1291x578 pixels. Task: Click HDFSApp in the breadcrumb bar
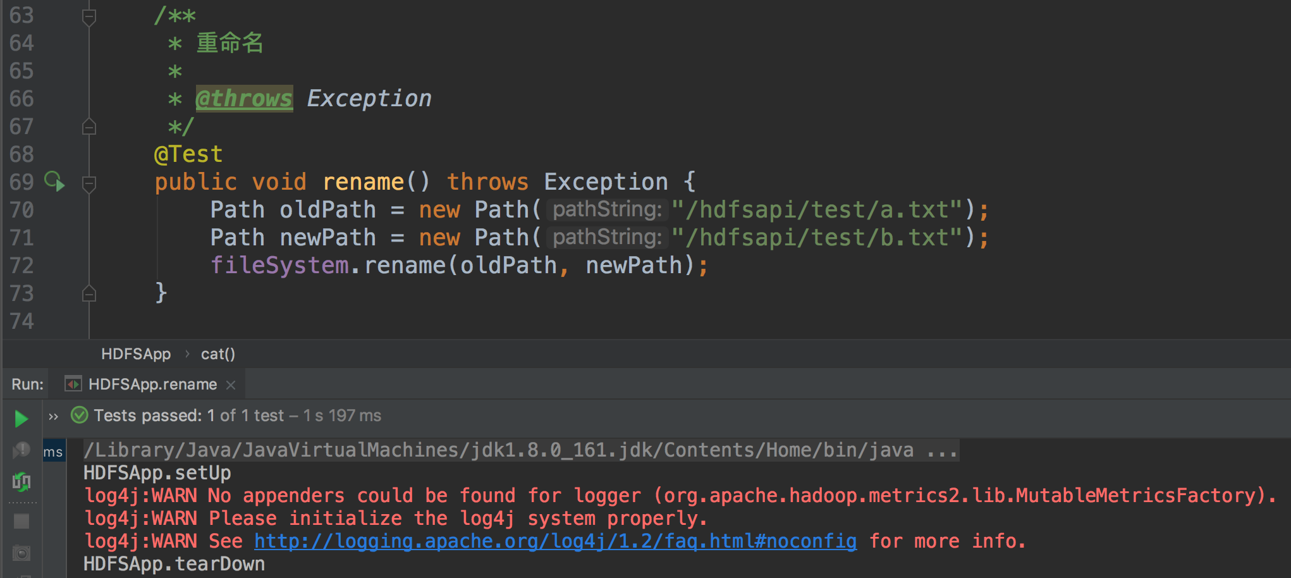click(136, 354)
